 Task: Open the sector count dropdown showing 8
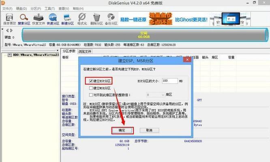pyautogui.click(x=163, y=95)
